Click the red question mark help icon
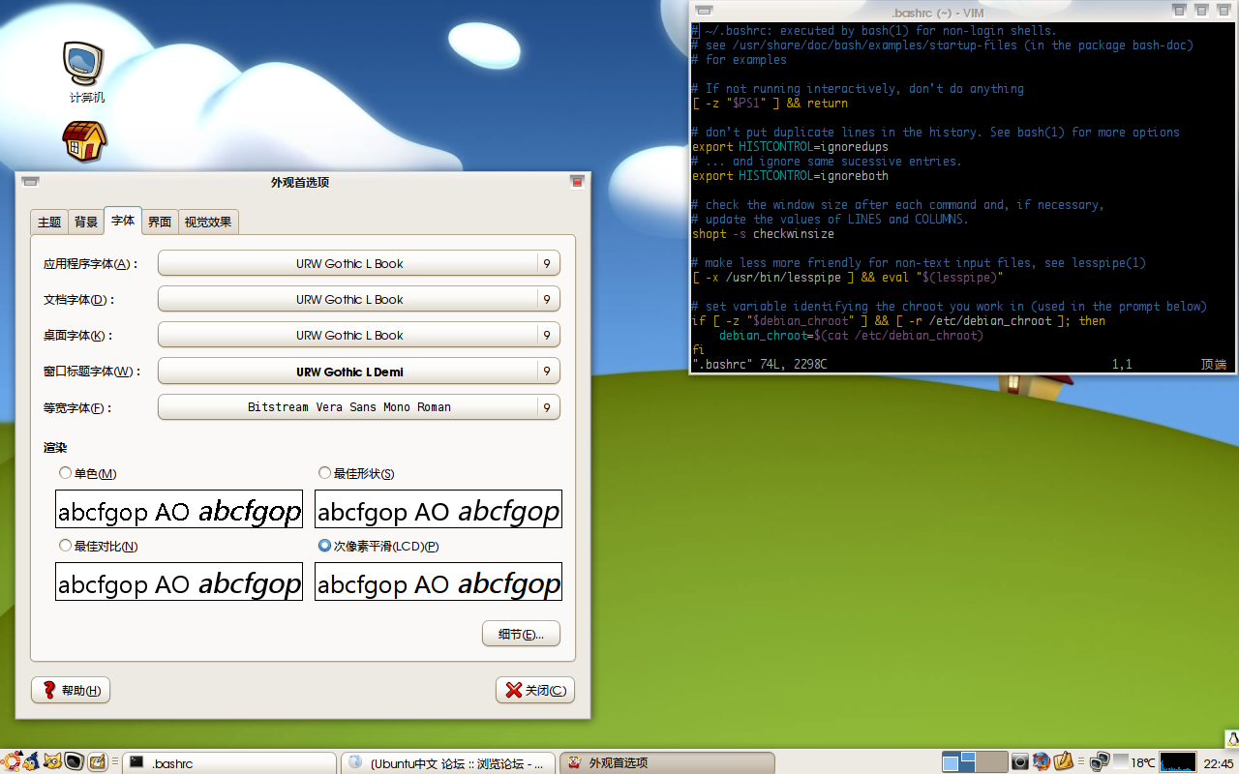 pyautogui.click(x=49, y=690)
